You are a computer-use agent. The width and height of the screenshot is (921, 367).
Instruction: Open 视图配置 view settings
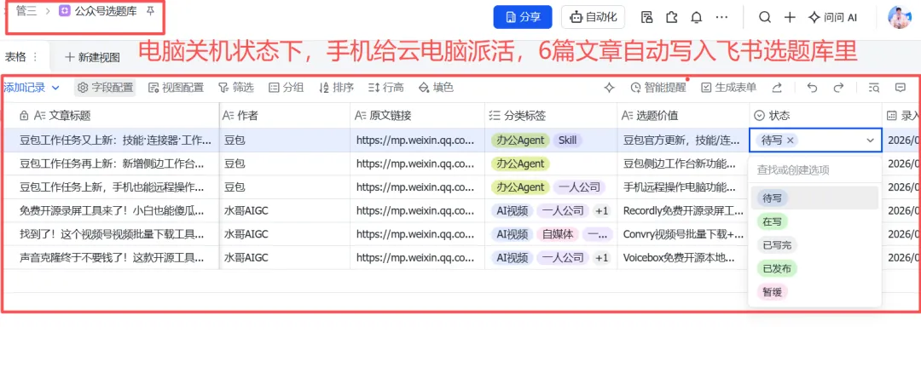click(176, 88)
